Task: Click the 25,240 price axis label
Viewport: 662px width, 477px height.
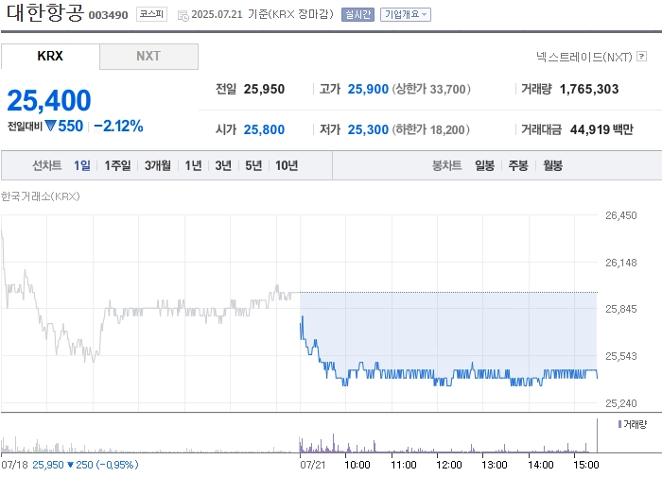Action: point(621,403)
